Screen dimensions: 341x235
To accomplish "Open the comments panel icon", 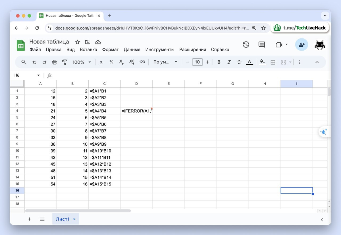I will click(x=261, y=45).
